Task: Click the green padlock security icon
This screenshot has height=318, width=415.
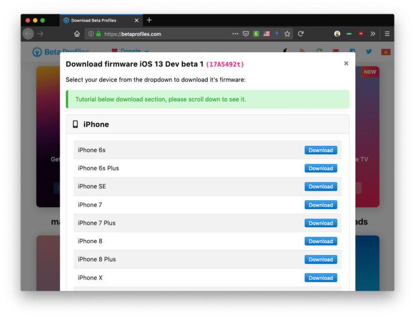Action: (98, 34)
